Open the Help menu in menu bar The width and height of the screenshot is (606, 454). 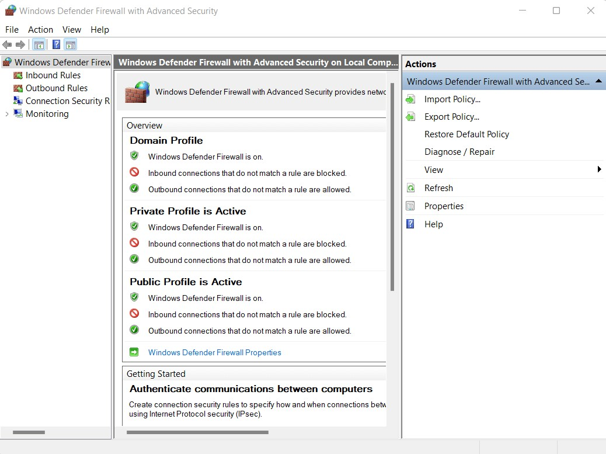coord(100,30)
